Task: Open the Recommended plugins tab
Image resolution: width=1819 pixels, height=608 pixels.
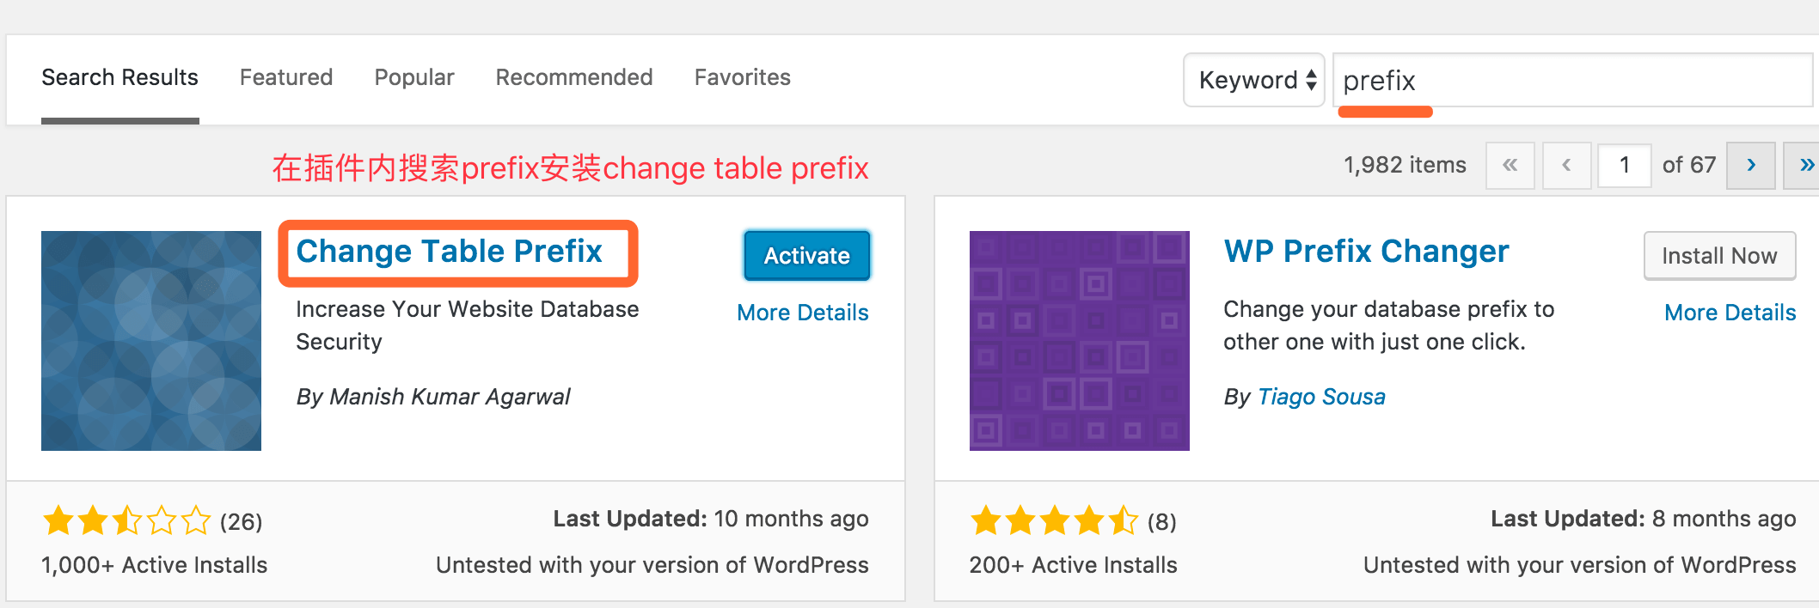Action: (574, 77)
